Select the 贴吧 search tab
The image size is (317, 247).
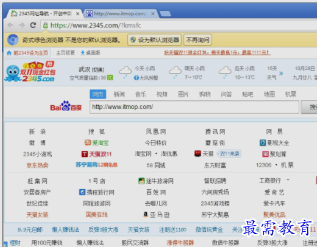(x=248, y=94)
